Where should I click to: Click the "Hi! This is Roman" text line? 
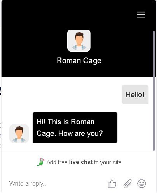point(65,122)
